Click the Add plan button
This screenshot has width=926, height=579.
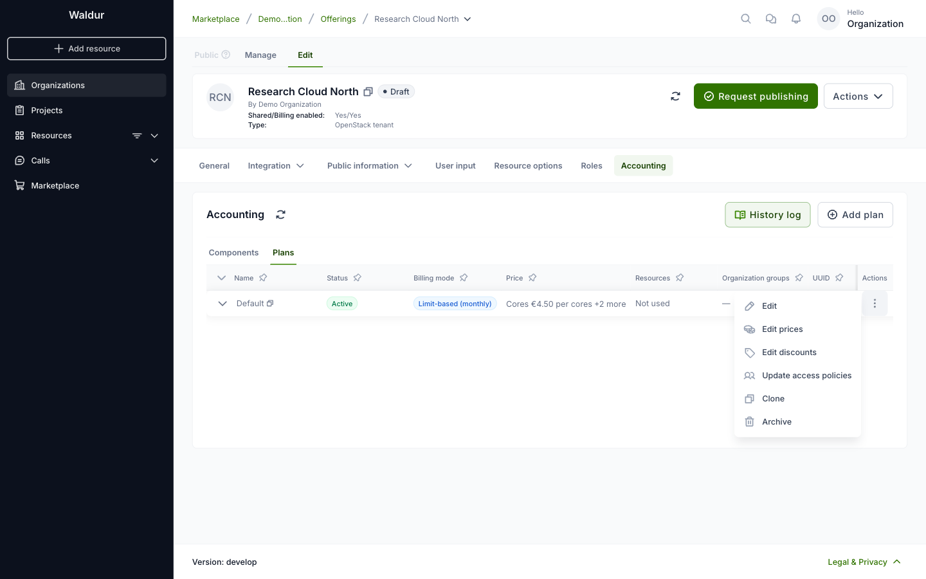855,215
